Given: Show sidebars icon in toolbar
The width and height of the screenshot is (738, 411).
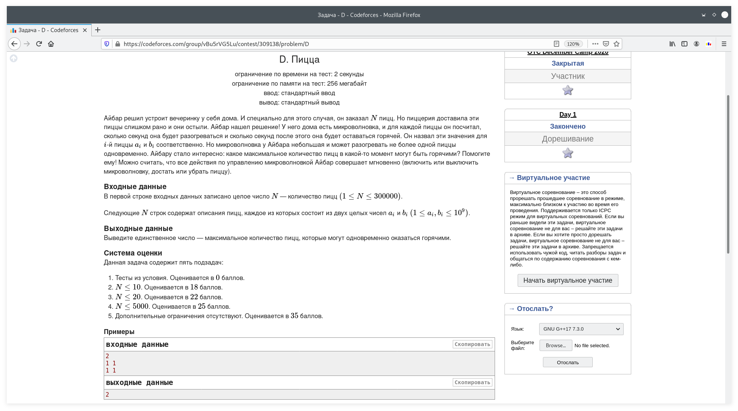Looking at the screenshot, I should click(684, 44).
